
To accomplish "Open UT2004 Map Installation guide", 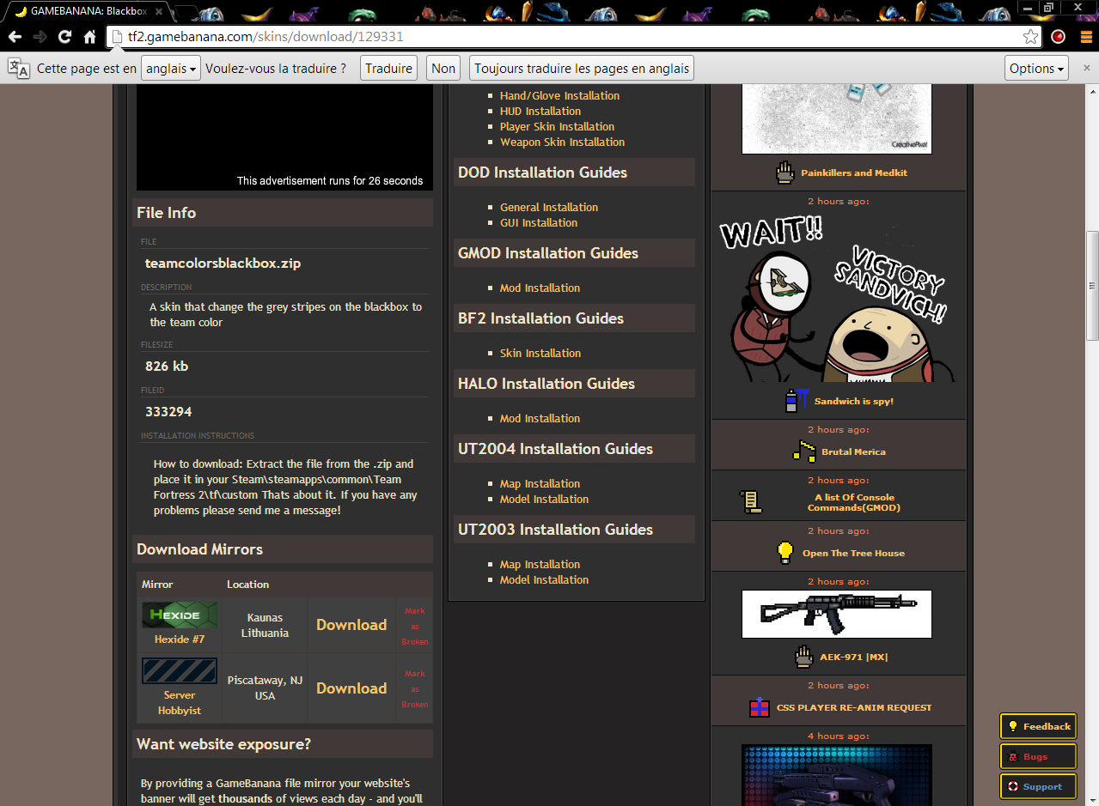I will [540, 483].
